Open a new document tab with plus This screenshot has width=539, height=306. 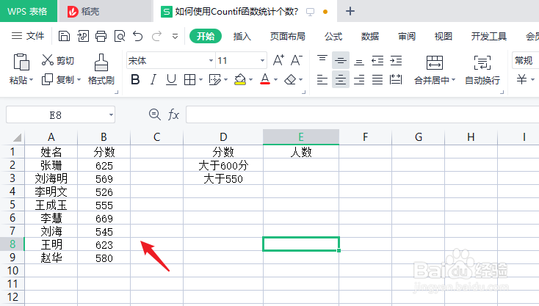click(x=350, y=11)
